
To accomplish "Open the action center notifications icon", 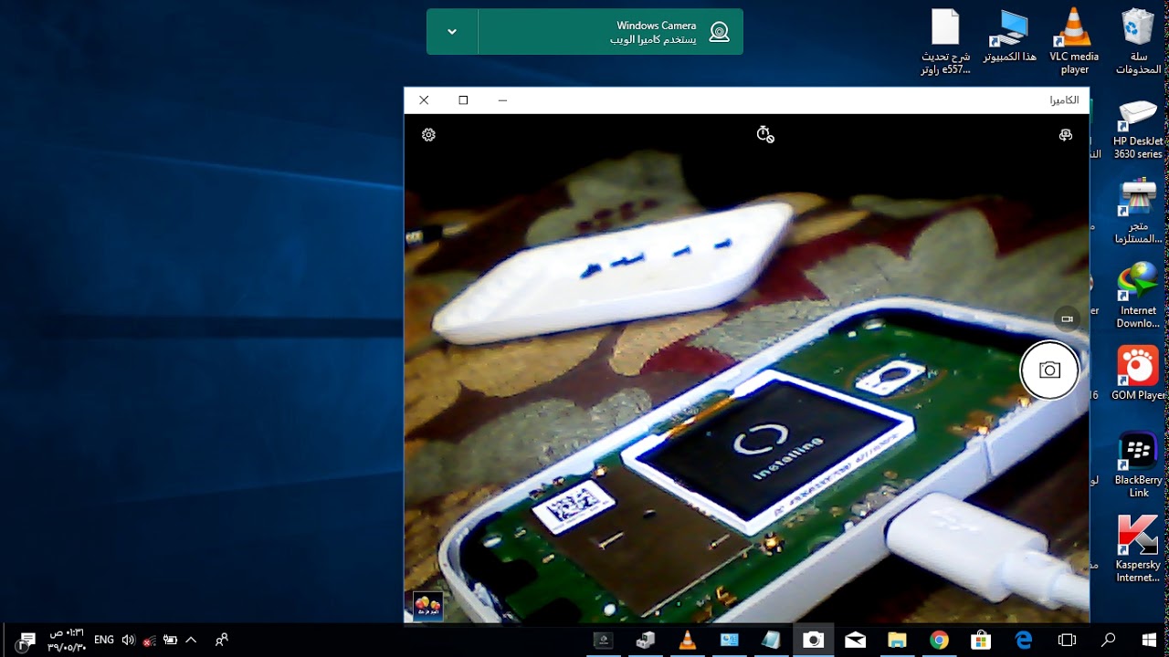I will coord(26,640).
